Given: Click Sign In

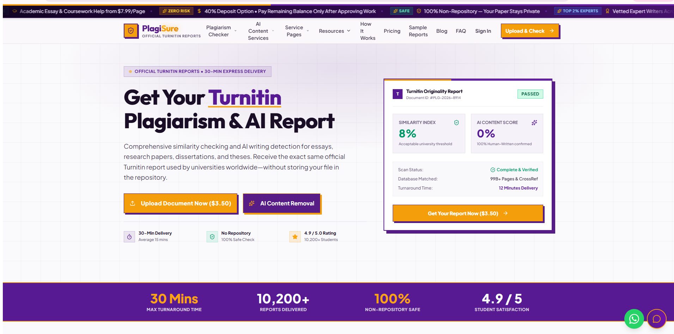Looking at the screenshot, I should (x=483, y=31).
